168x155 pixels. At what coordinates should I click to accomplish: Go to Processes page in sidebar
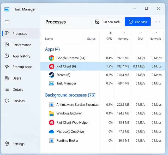point(21,33)
